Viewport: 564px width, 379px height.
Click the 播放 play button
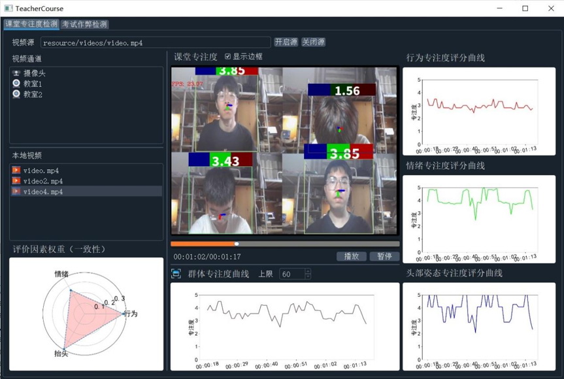tap(351, 257)
